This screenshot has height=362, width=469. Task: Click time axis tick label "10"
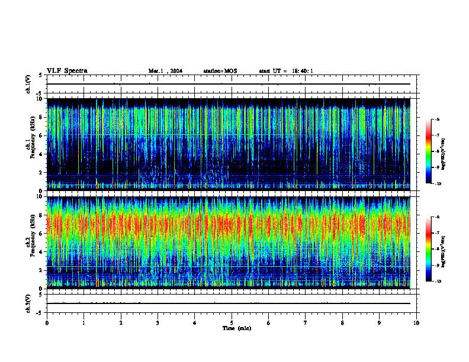point(416,323)
